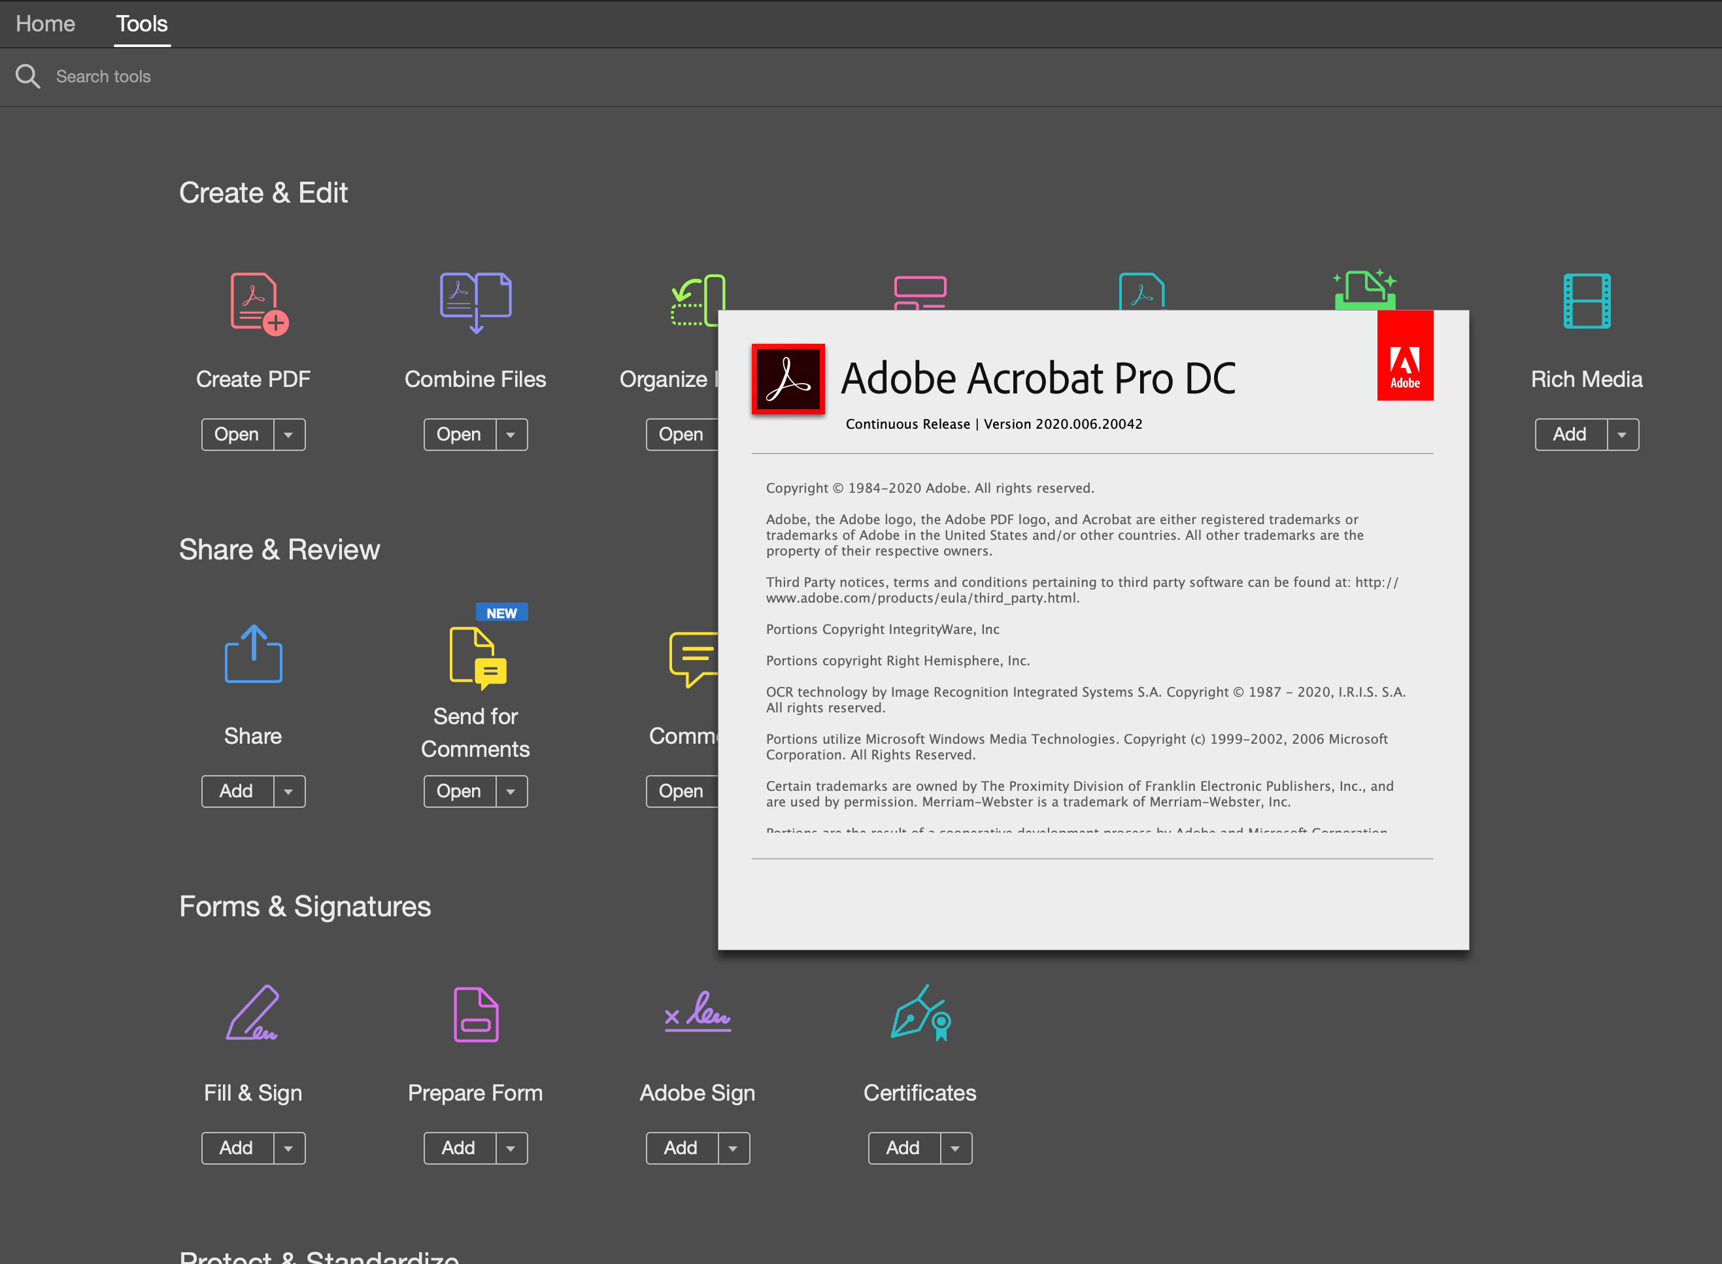Screen dimensions: 1722x1264
Task: Select the Combine Files icon
Action: coord(475,301)
